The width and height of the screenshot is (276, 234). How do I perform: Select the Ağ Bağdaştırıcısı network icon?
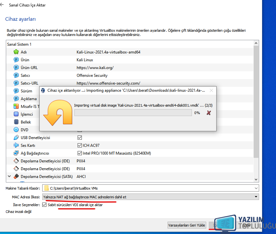coord(16,153)
